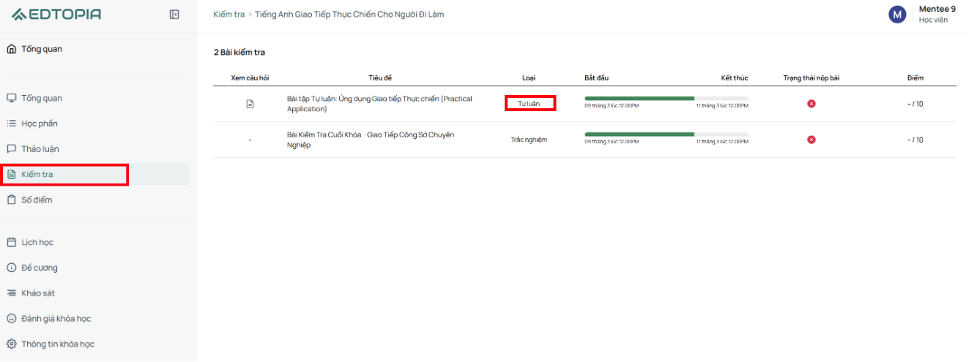Click Bắt đầu column header
This screenshot has width=969, height=362.
click(x=597, y=78)
